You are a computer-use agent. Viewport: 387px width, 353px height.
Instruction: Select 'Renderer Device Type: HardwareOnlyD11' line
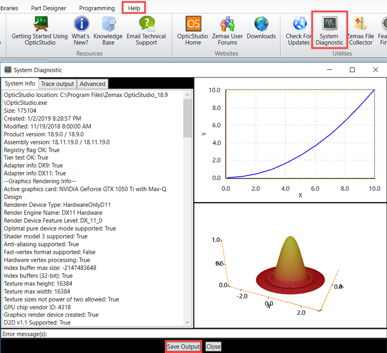click(x=57, y=205)
